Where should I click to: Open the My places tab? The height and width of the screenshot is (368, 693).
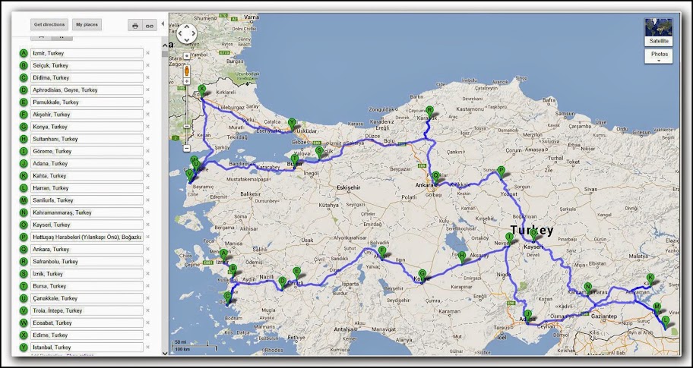87,25
